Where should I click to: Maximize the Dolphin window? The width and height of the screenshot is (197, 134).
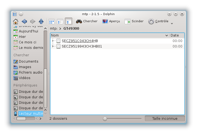pos(176,14)
